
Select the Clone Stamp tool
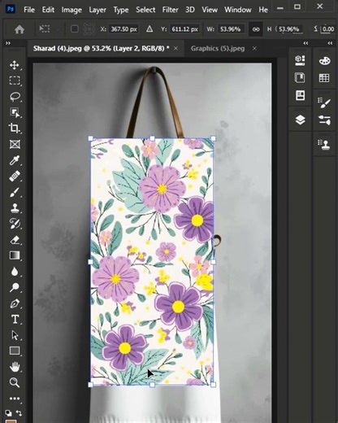click(x=15, y=207)
